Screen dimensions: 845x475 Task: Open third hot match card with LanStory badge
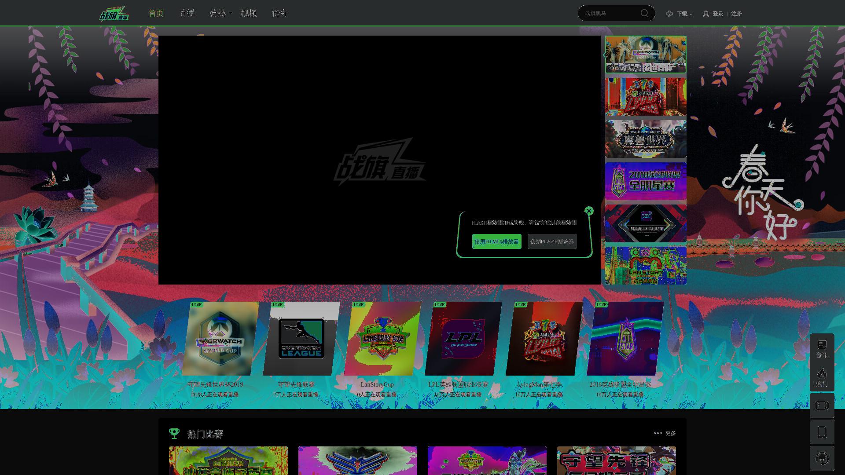pos(487,460)
